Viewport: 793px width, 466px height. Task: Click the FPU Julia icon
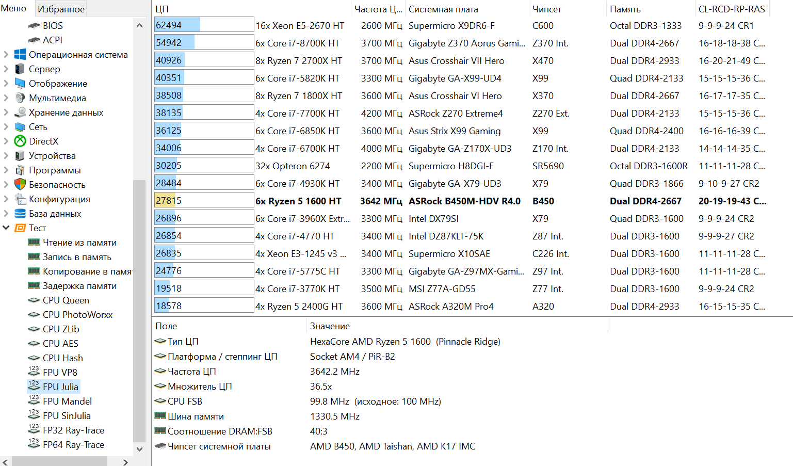(34, 386)
